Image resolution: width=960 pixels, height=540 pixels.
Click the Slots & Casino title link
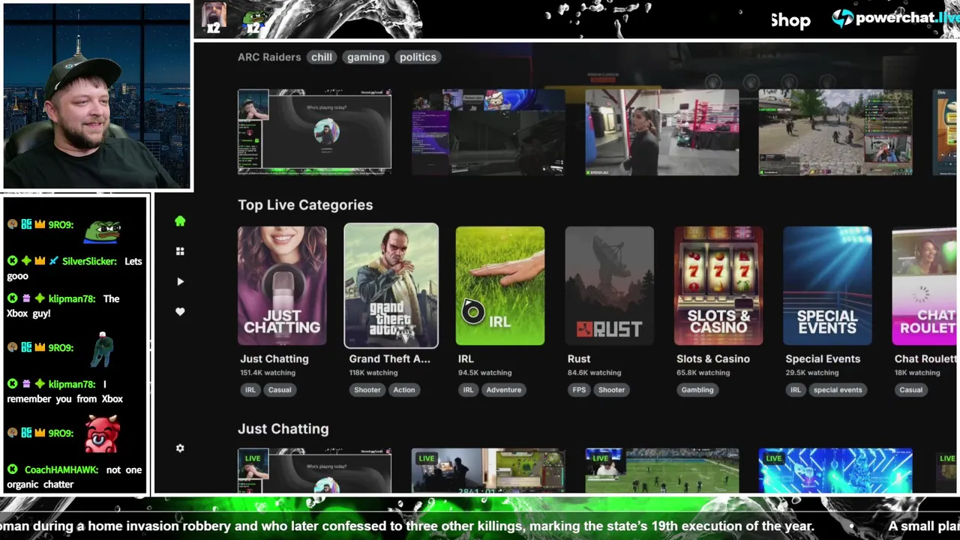[713, 358]
